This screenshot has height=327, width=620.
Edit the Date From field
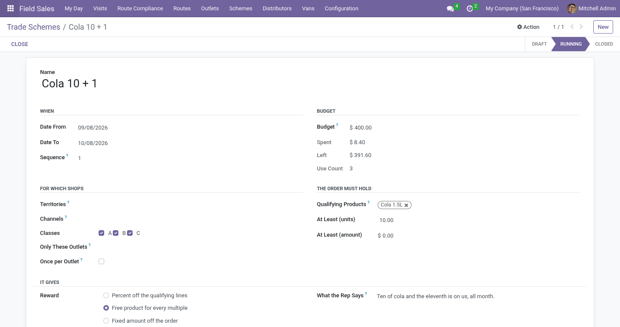click(x=190, y=128)
